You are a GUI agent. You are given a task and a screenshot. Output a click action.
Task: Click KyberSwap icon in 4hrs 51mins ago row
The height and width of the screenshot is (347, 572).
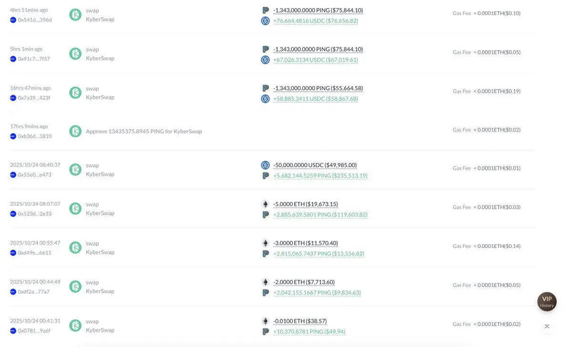pos(75,15)
